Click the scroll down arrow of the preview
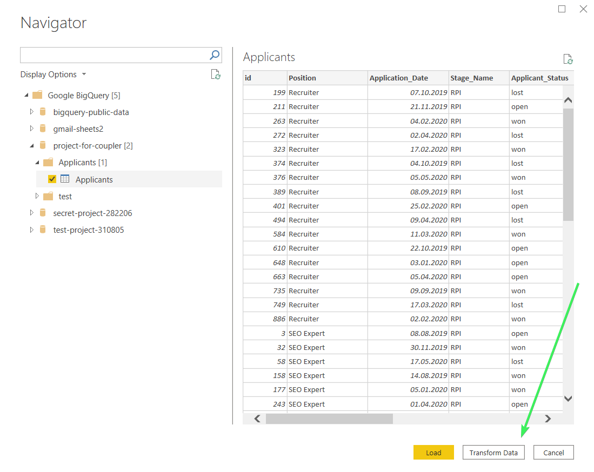Screen dimensions: 594x472 (x=568, y=398)
